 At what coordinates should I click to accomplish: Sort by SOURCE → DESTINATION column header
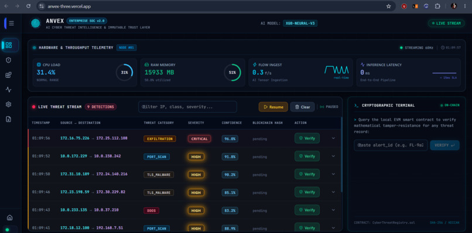(80, 123)
